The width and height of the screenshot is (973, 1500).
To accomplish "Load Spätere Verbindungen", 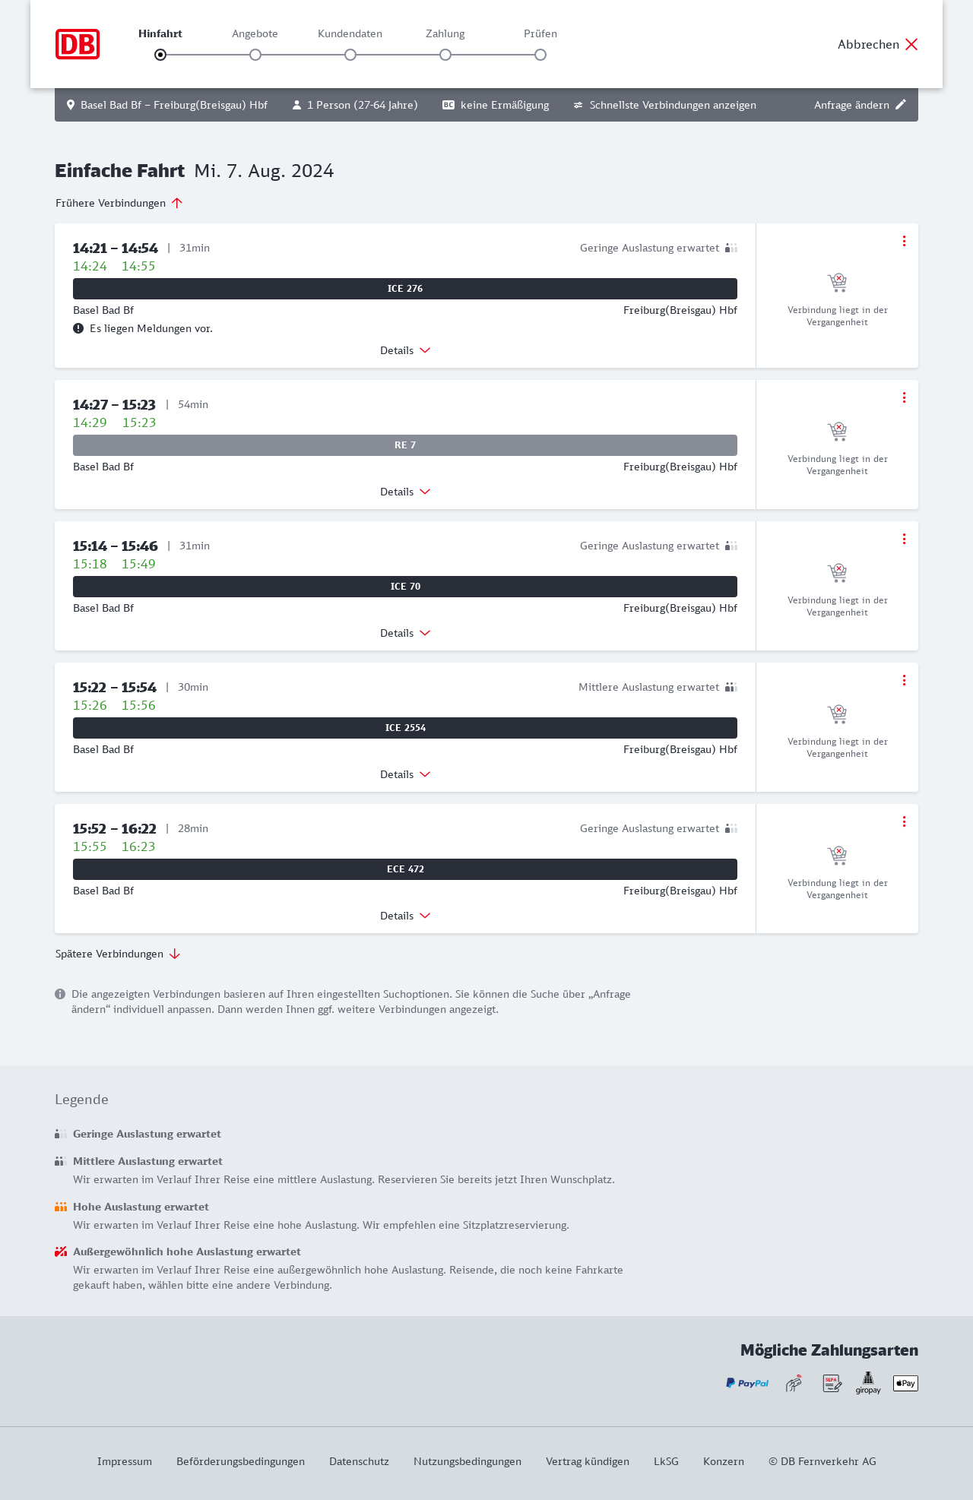I will click(x=118, y=954).
